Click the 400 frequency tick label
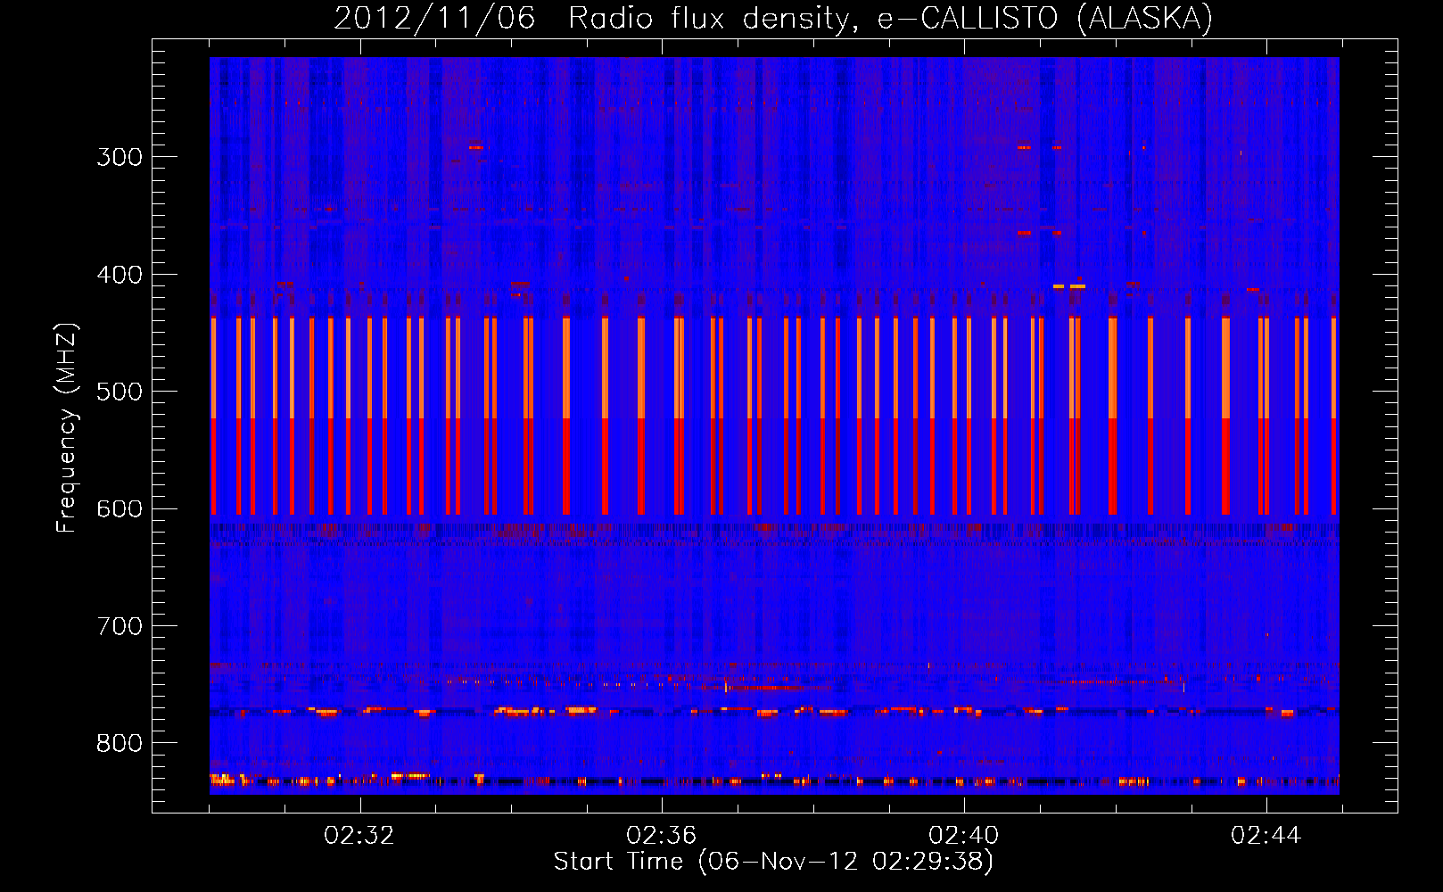Image resolution: width=1443 pixels, height=892 pixels. (x=120, y=275)
